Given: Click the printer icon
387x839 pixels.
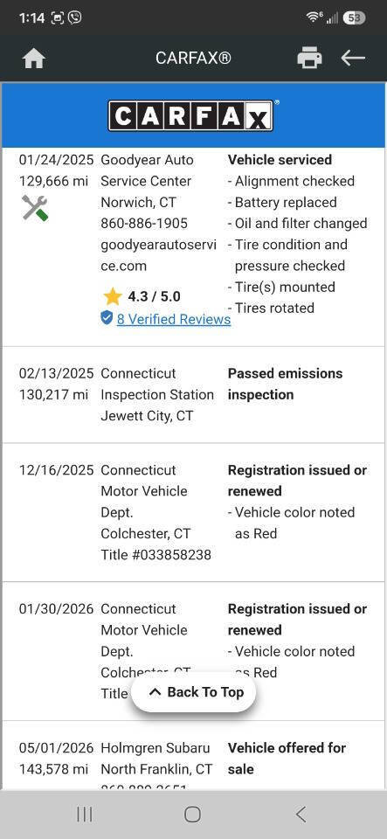Looking at the screenshot, I should pyautogui.click(x=309, y=58).
